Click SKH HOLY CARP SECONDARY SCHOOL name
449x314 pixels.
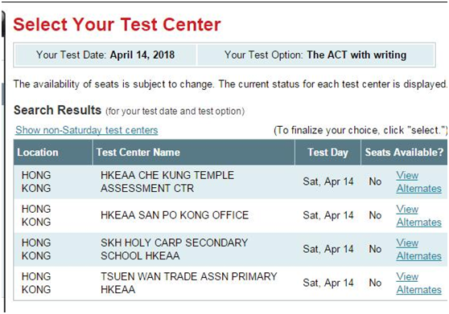[174, 249]
